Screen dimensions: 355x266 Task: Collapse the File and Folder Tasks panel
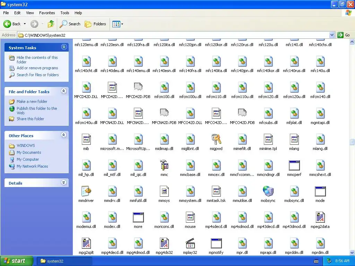pos(64,91)
